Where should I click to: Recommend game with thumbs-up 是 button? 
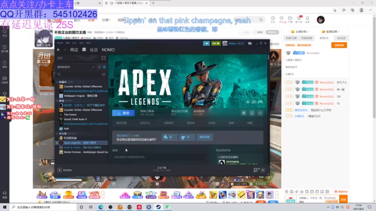169,137
